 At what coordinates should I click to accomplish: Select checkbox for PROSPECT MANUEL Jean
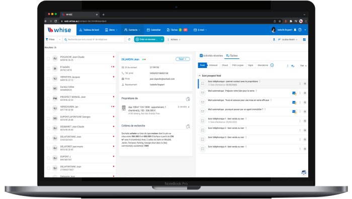point(48,98)
